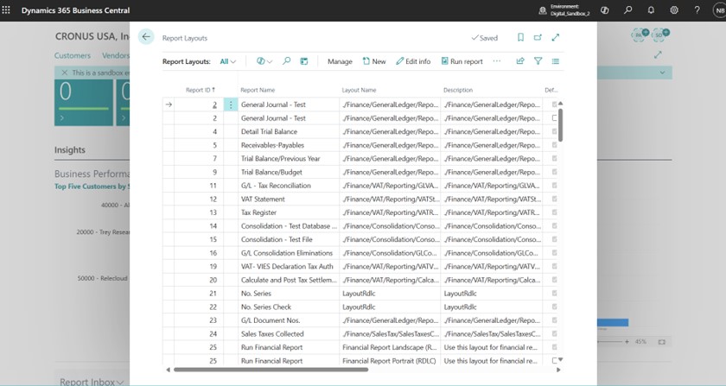
Task: Click the vertical scrollbar thumb in list
Action: point(560,124)
